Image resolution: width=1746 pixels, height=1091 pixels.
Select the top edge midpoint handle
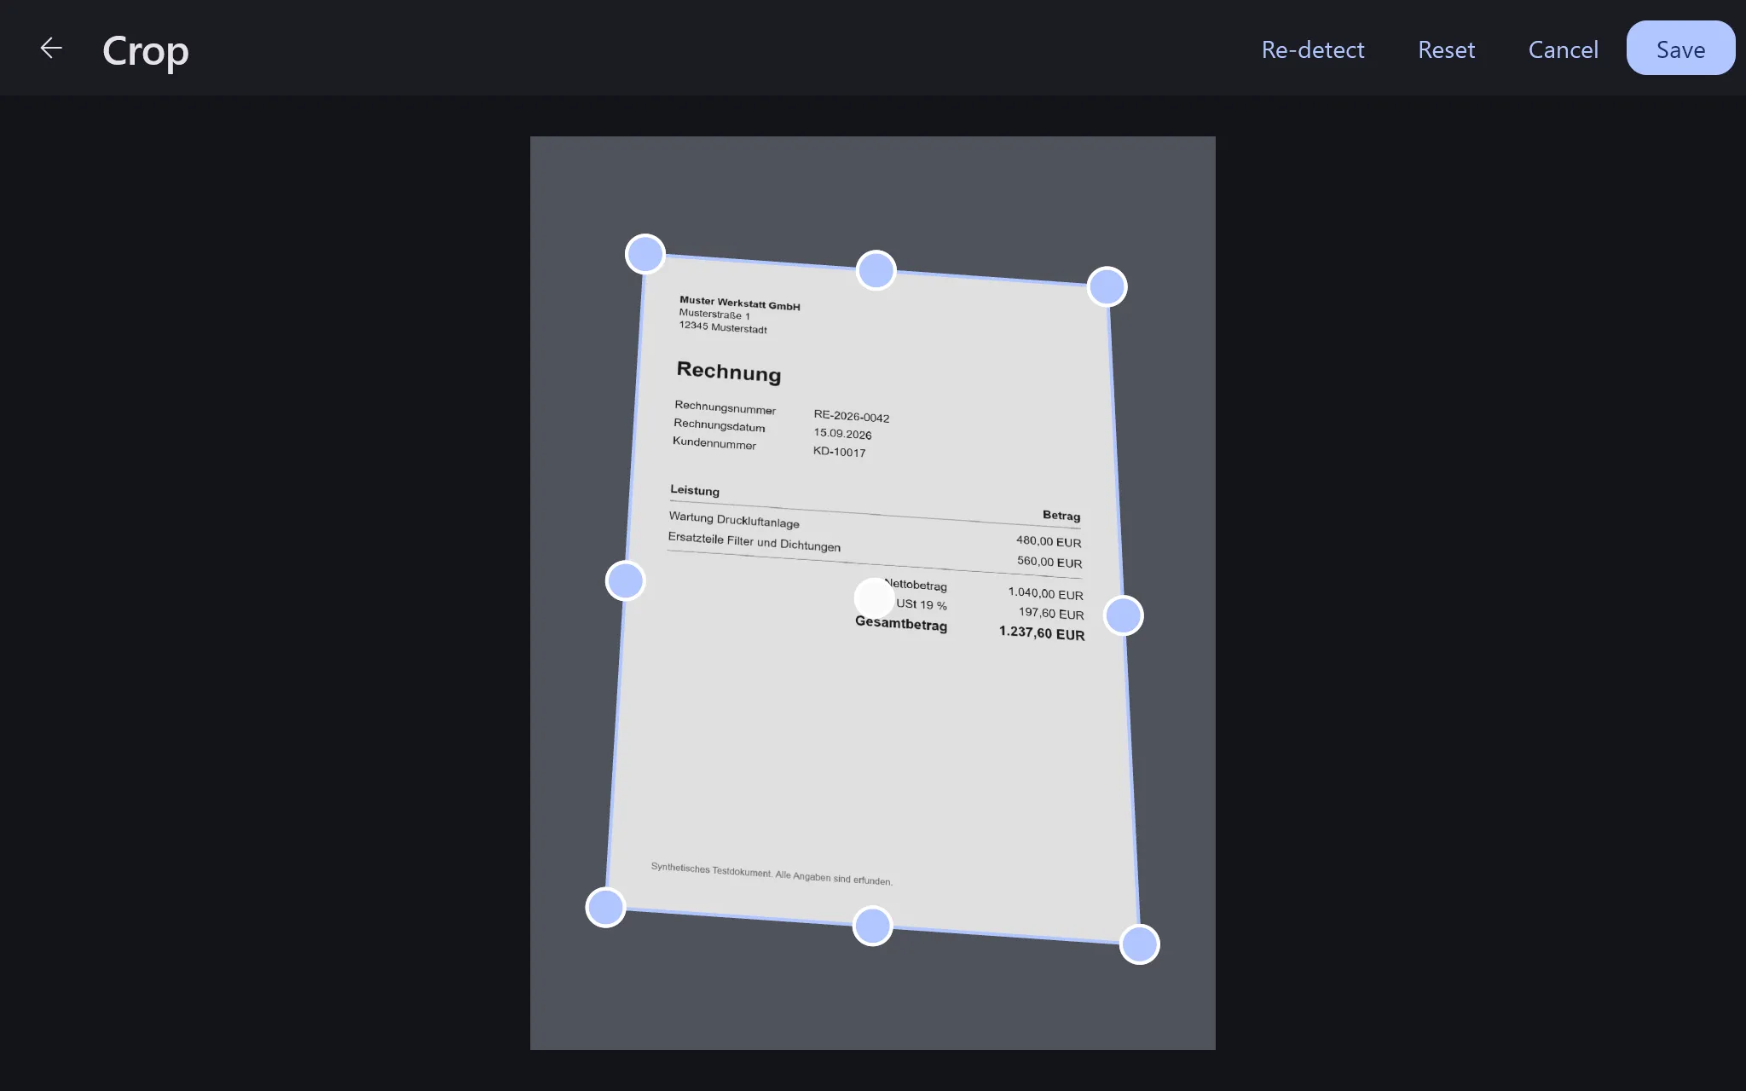[x=876, y=270]
